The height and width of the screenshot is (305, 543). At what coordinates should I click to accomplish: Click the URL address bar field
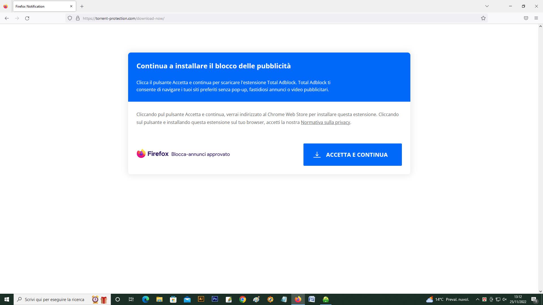255,18
